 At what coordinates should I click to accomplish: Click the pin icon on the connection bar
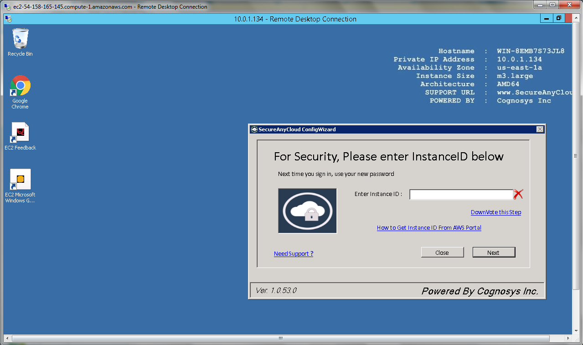[x=8, y=19]
